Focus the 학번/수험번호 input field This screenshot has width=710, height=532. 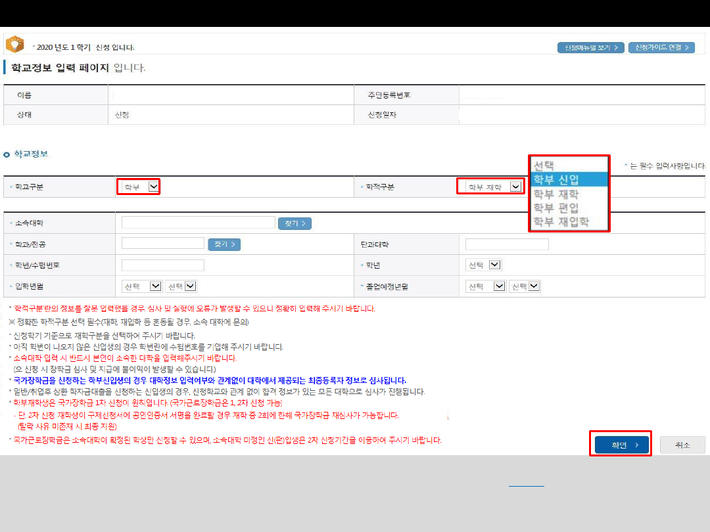(162, 265)
